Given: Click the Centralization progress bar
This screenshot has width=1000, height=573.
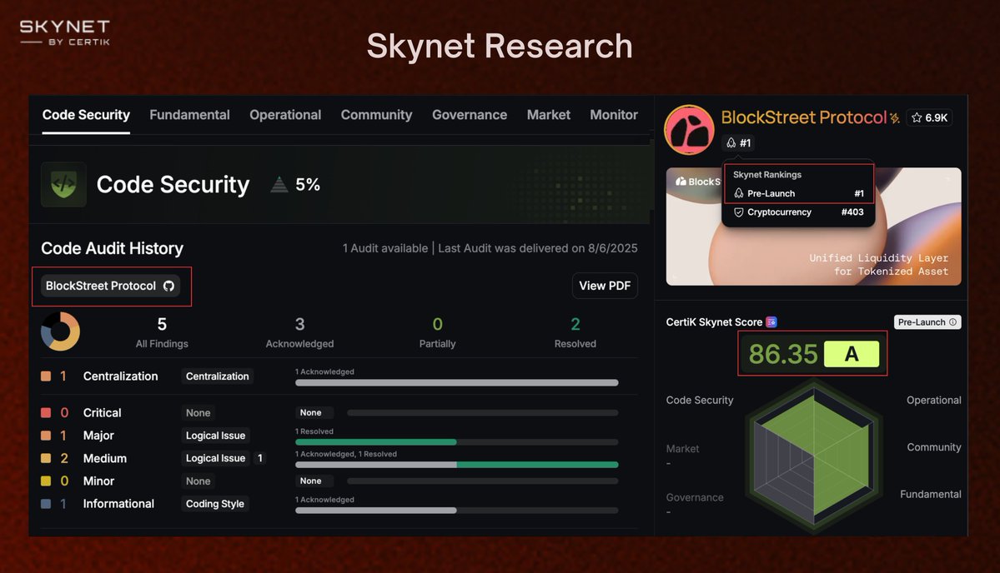Looking at the screenshot, I should [x=457, y=382].
